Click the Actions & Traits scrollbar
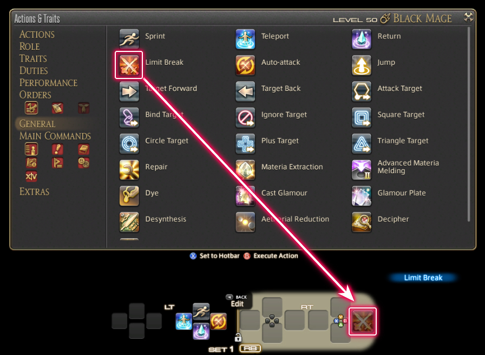Image resolution: width=485 pixels, height=355 pixels. (469, 124)
